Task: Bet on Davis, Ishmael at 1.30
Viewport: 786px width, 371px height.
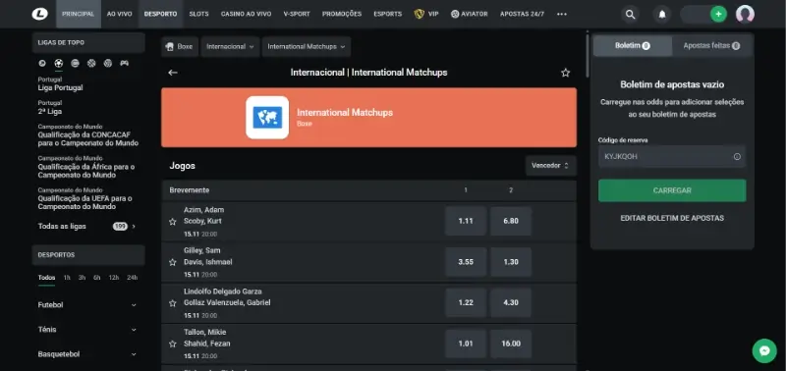Action: click(511, 262)
